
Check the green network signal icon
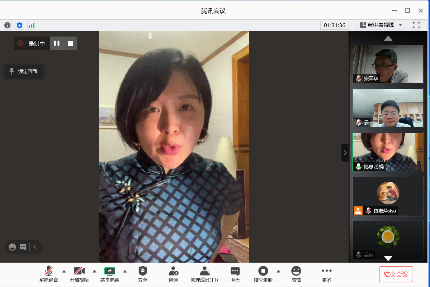pyautogui.click(x=32, y=25)
